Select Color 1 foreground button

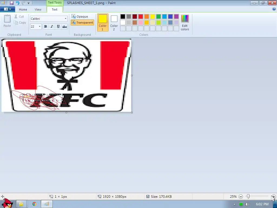click(103, 22)
